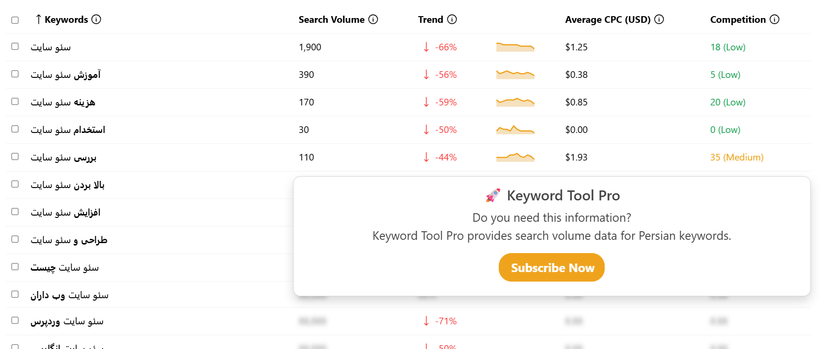Sort by Competition column header
The width and height of the screenshot is (827, 349).
point(738,19)
